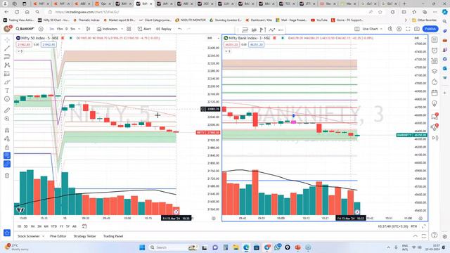Toggle Hide All Drawings button
Viewport: 450px width, 253px height.
(7, 155)
